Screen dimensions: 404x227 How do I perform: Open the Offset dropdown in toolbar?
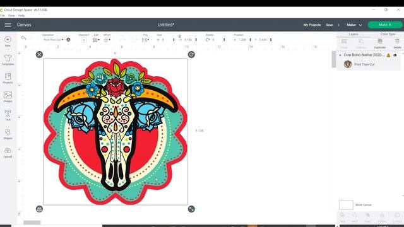pyautogui.click(x=107, y=40)
